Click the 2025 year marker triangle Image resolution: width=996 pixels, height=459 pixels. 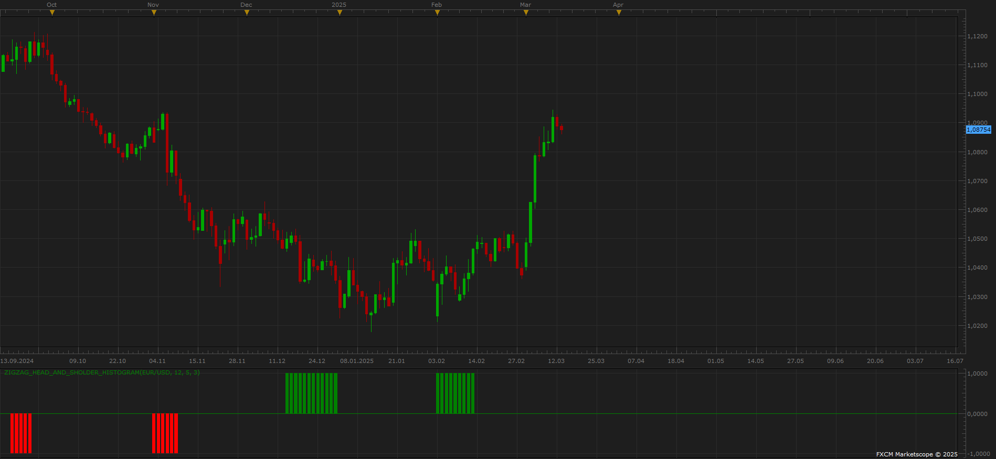point(340,13)
